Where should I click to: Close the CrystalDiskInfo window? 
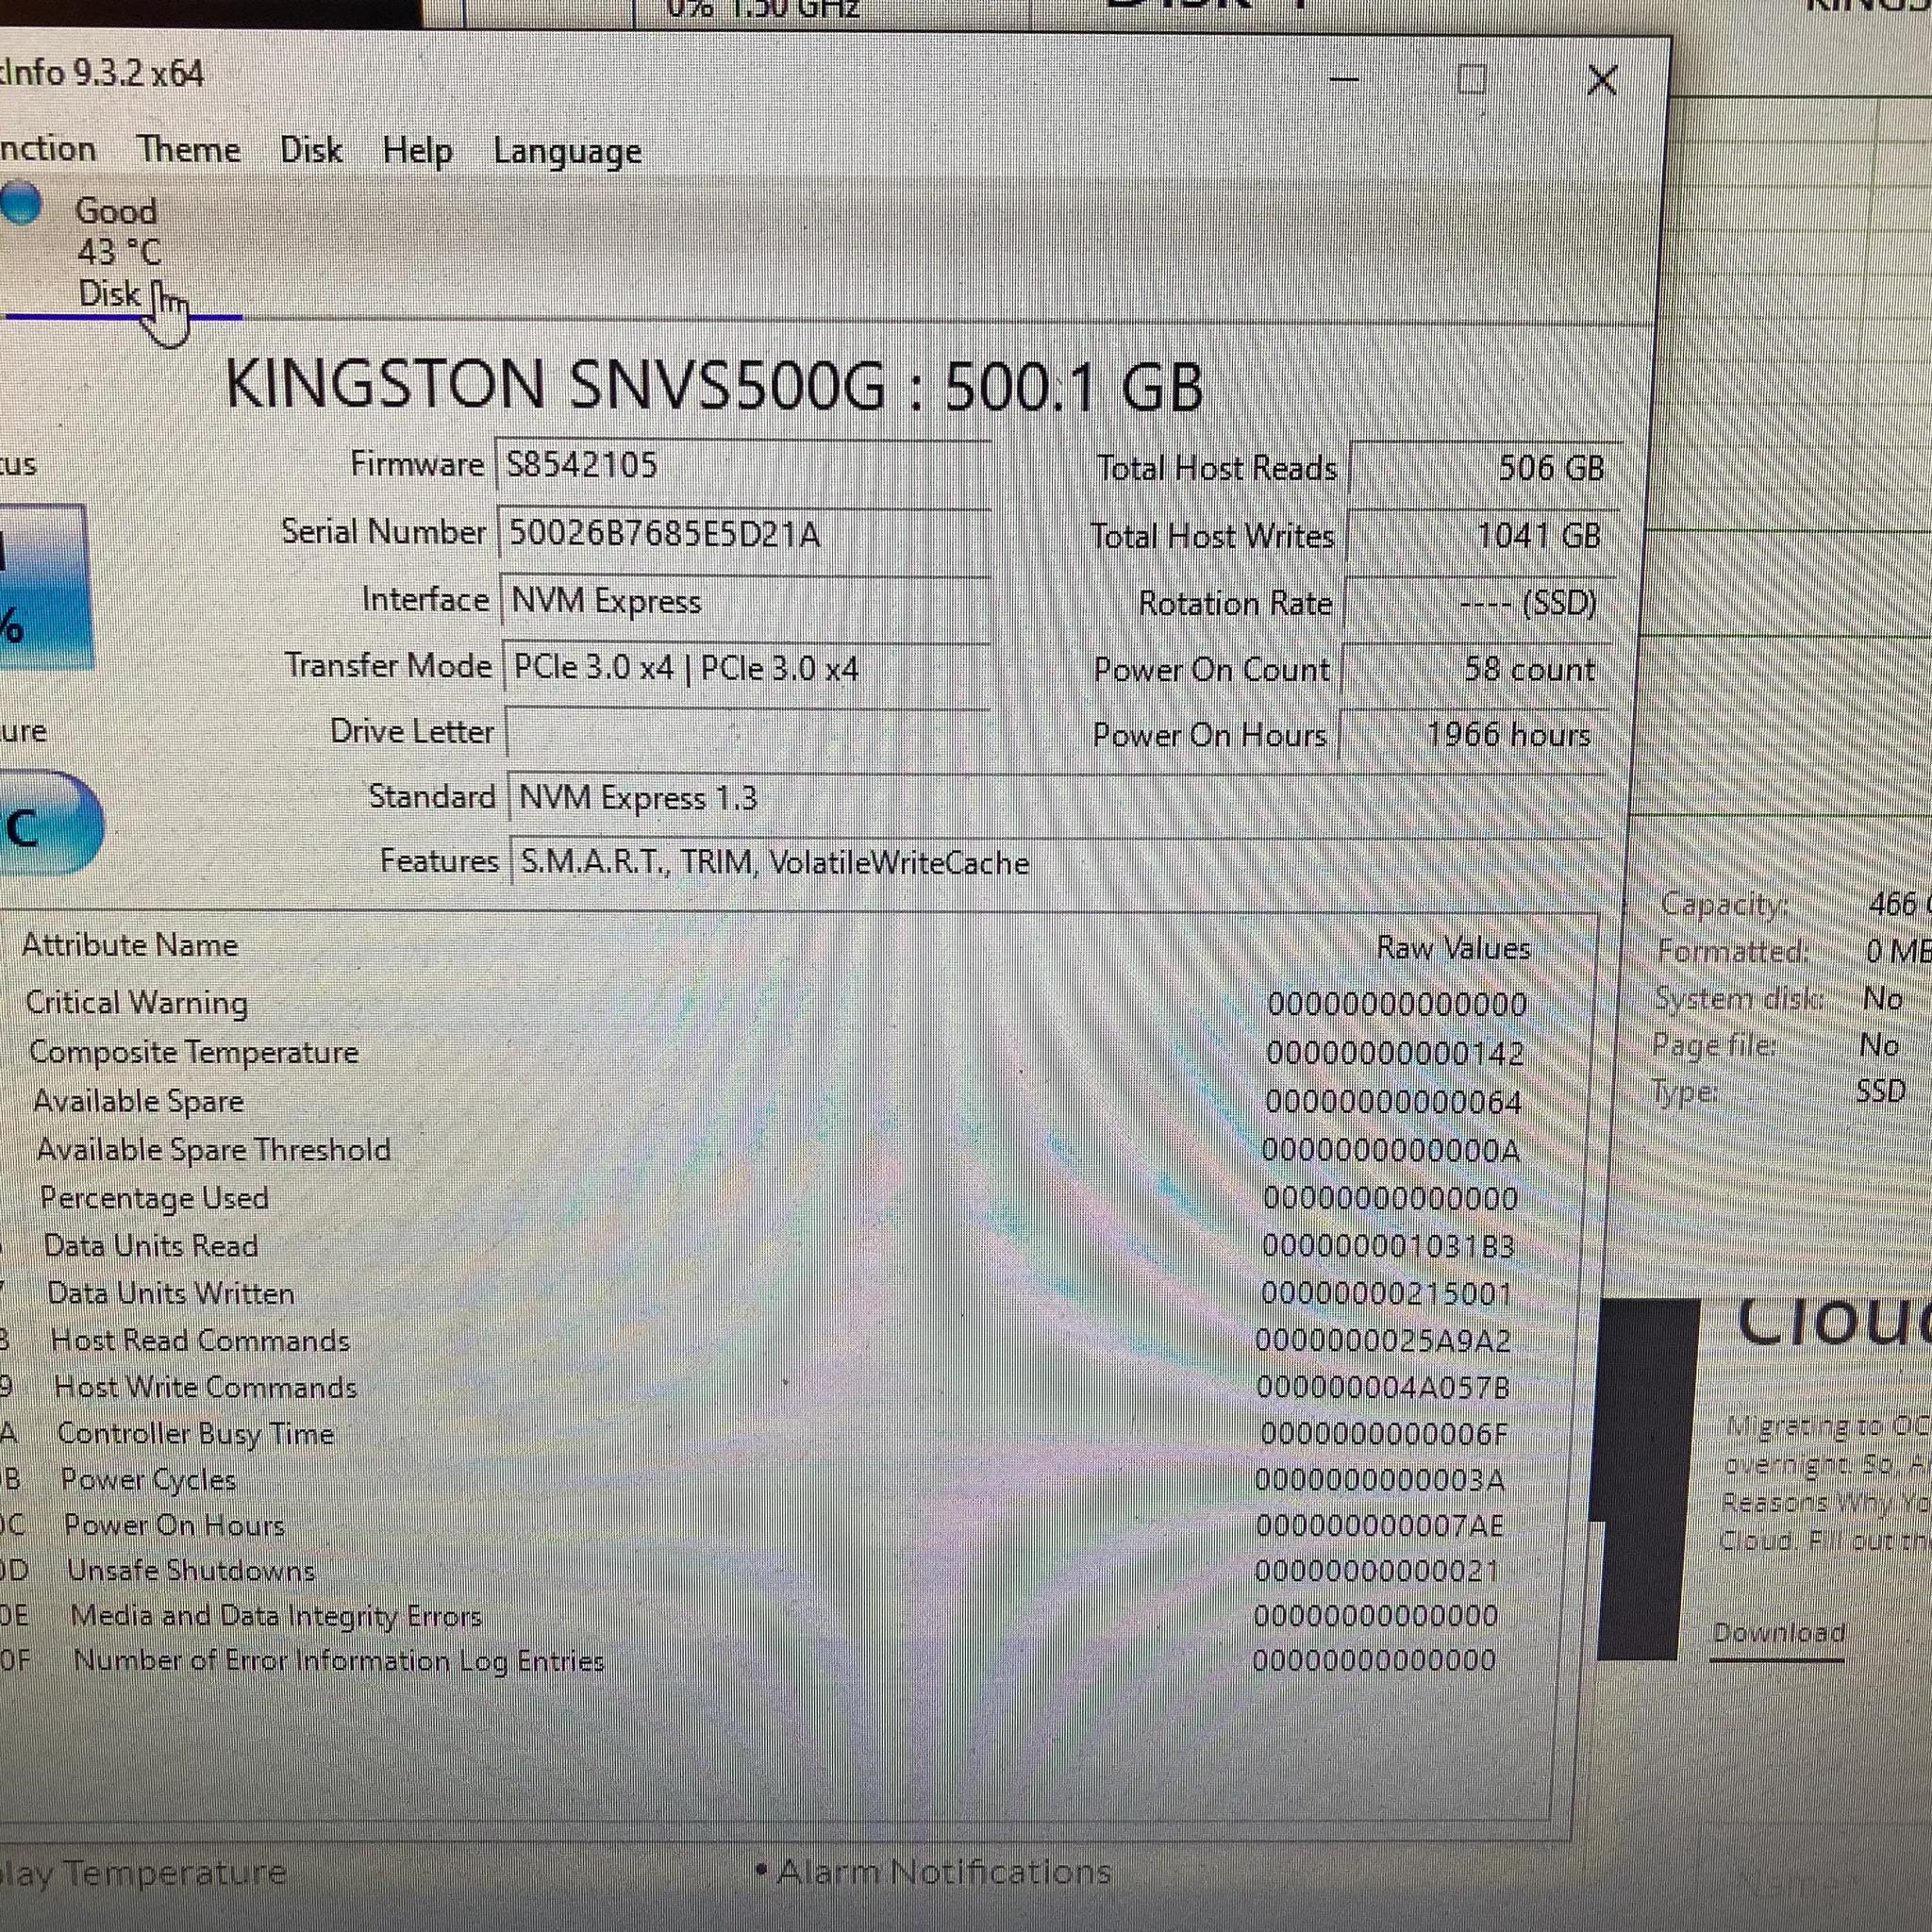click(x=1602, y=80)
